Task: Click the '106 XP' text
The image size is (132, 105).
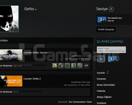Action: [x=111, y=21]
